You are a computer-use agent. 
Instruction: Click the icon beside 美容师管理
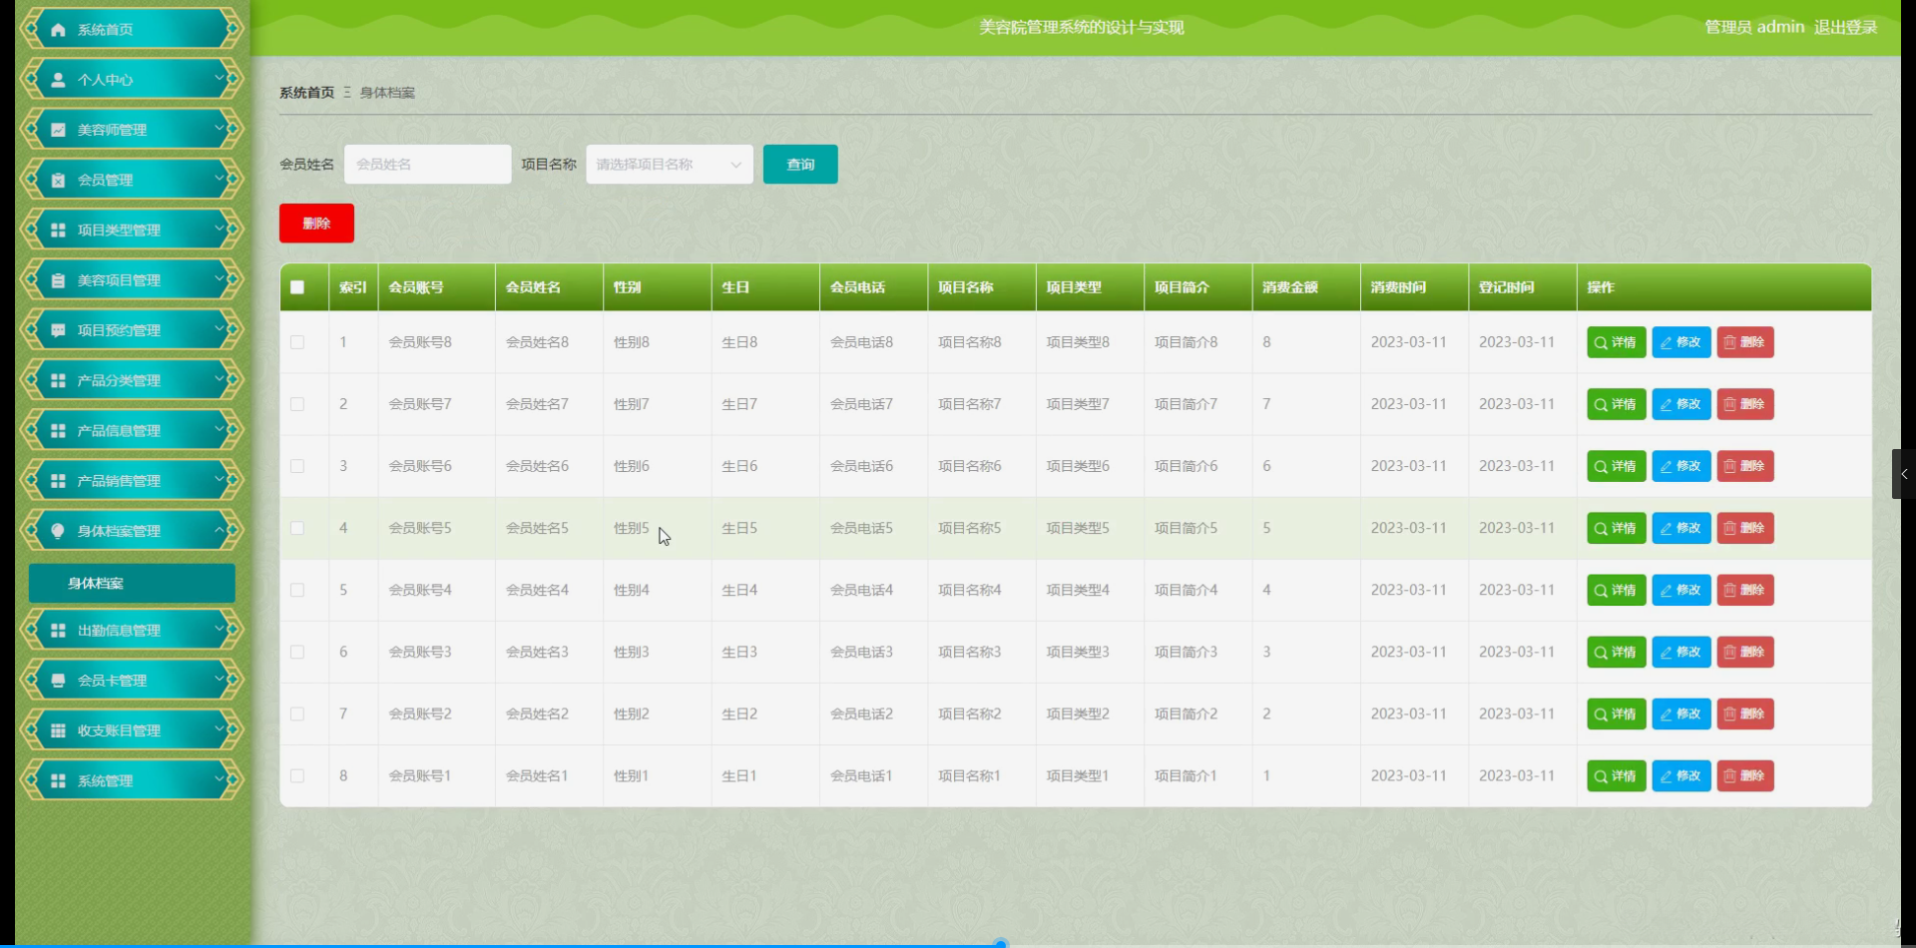[58, 130]
